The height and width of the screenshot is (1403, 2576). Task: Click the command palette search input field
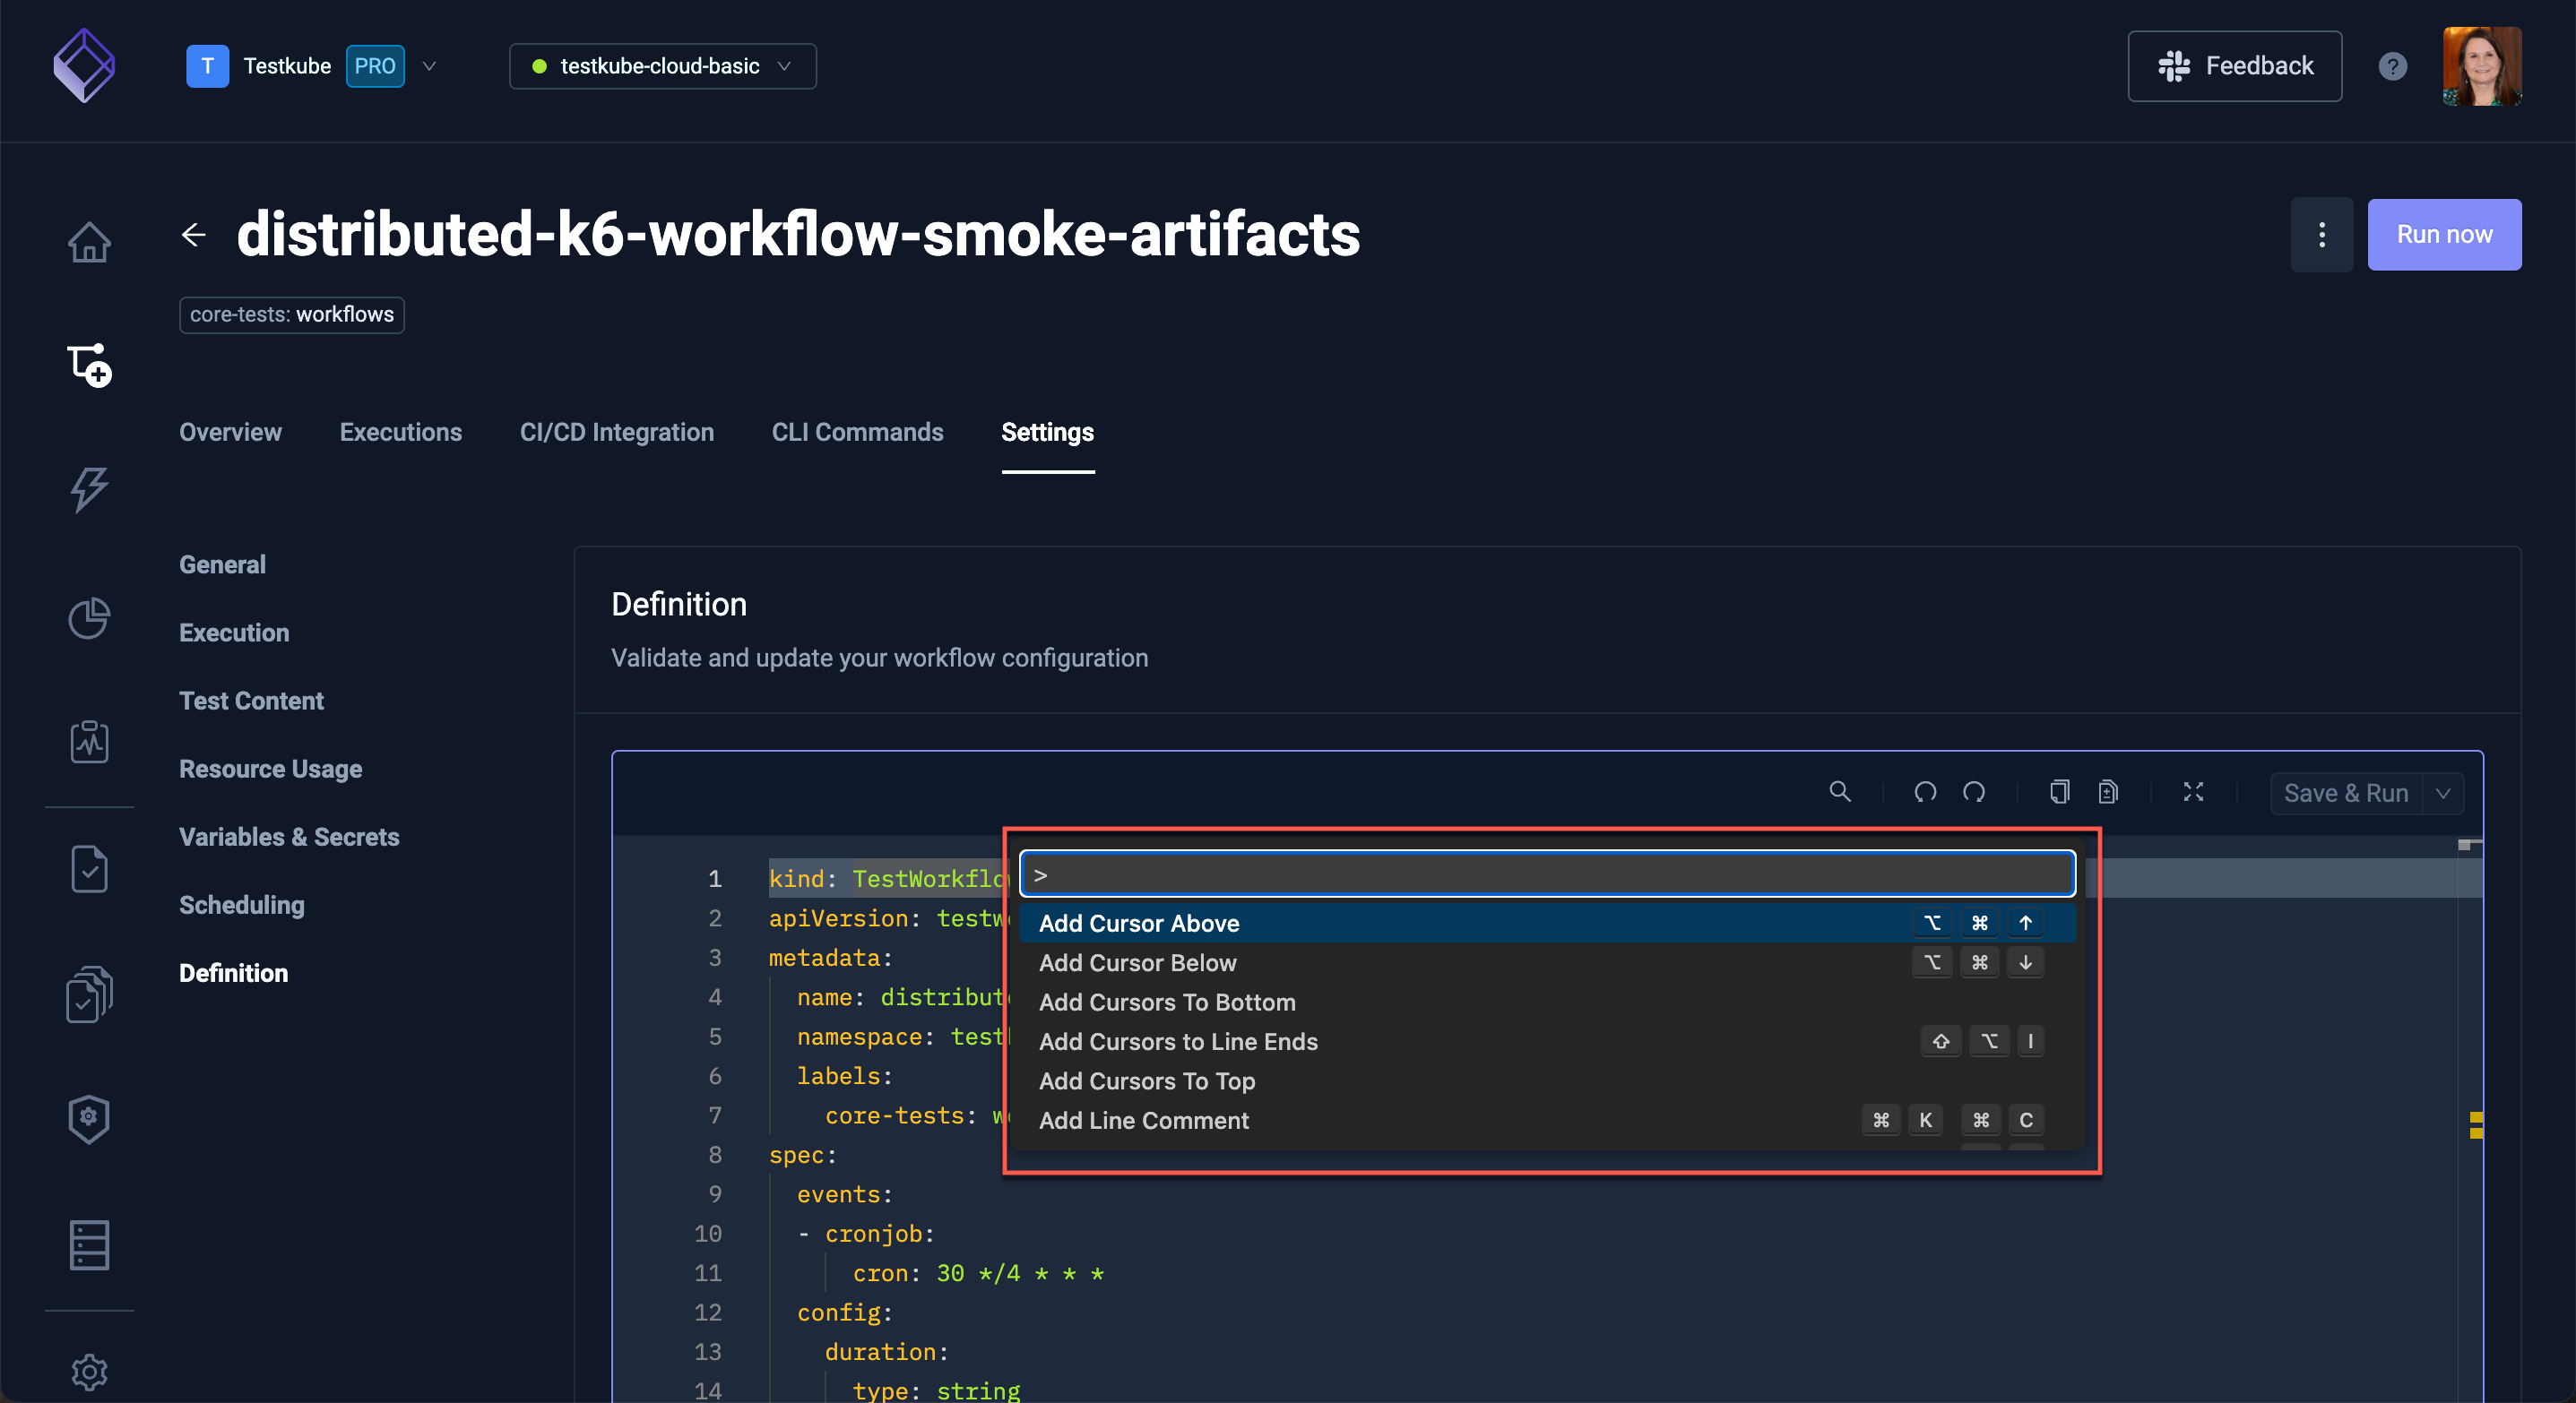[1548, 876]
